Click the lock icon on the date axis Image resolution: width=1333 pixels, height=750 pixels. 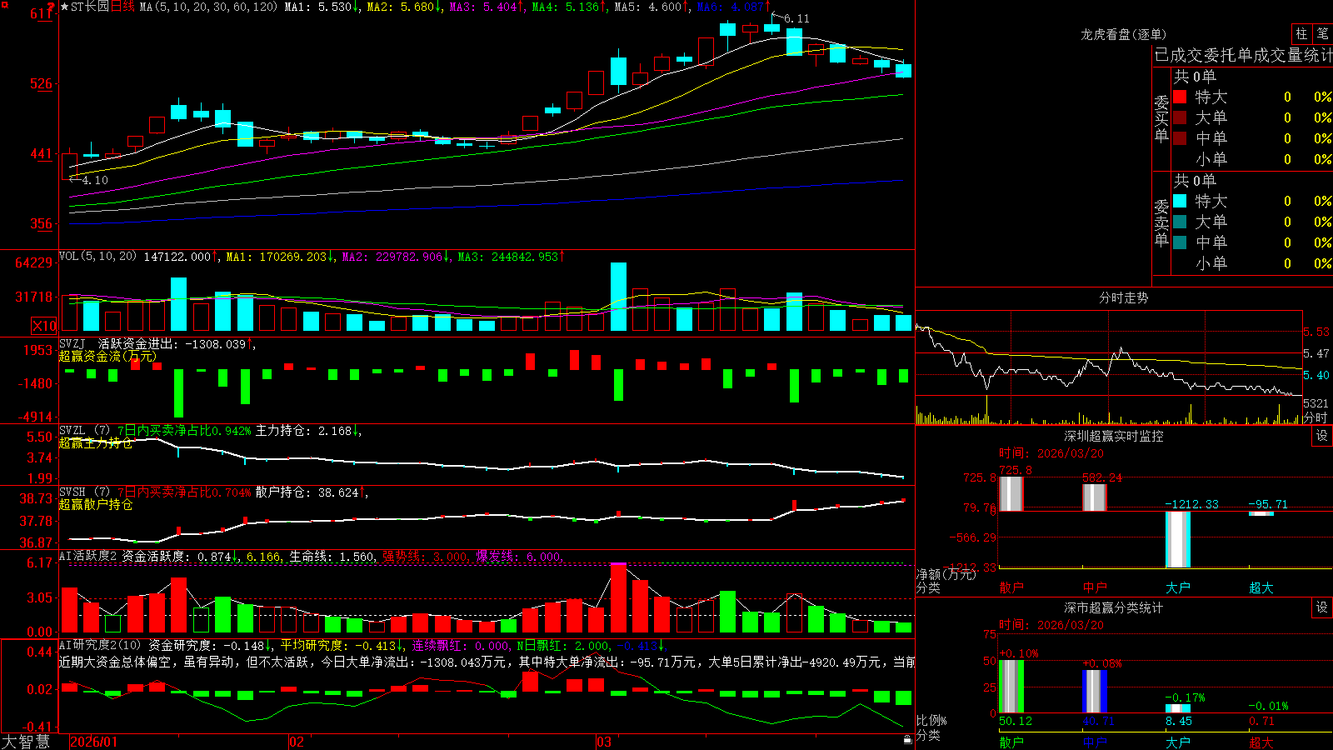click(x=907, y=740)
